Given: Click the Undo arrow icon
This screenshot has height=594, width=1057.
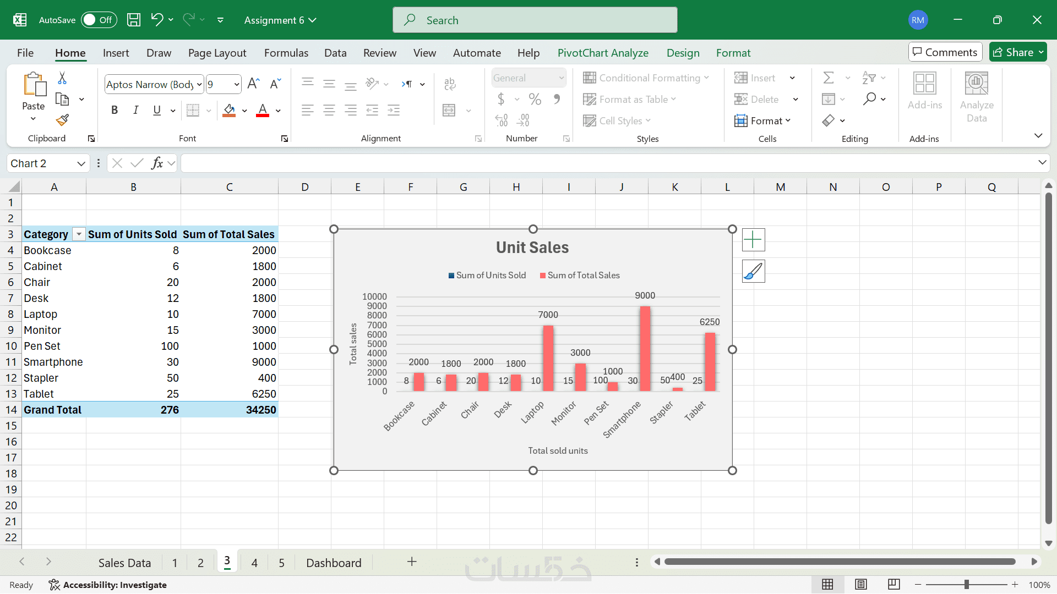Looking at the screenshot, I should [x=156, y=20].
